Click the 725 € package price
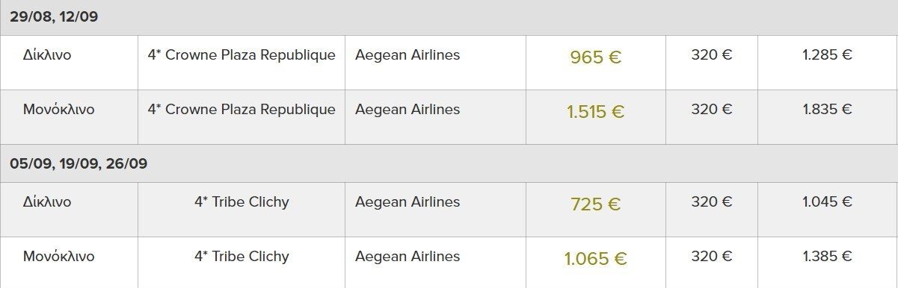The width and height of the screenshot is (898, 288). tap(596, 204)
